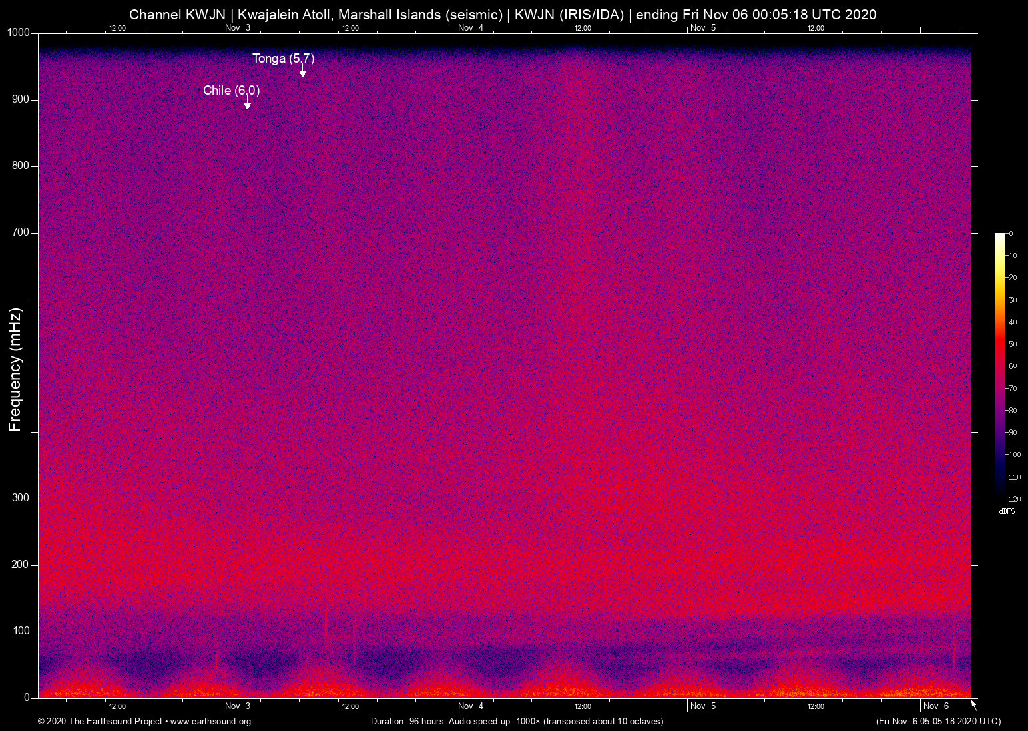This screenshot has height=731, width=1028.
Task: Click the 'Frequency (mHz)' axis label
Action: point(15,369)
